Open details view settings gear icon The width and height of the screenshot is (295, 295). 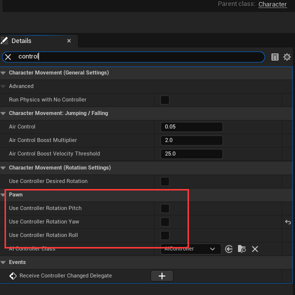click(x=287, y=57)
